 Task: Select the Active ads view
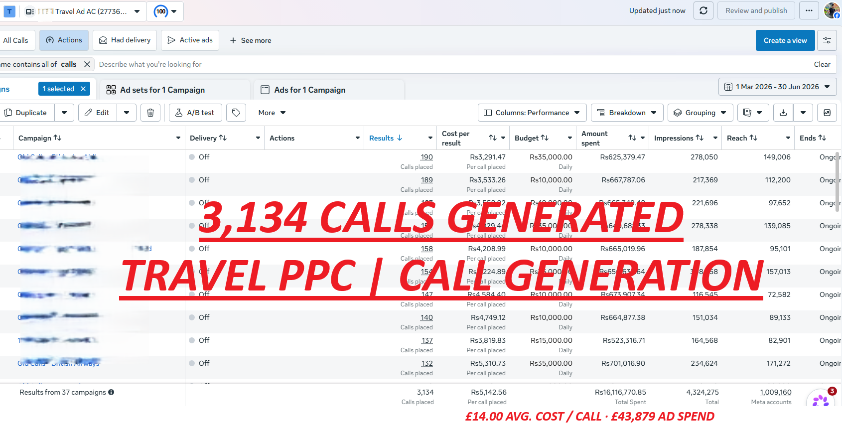click(190, 40)
